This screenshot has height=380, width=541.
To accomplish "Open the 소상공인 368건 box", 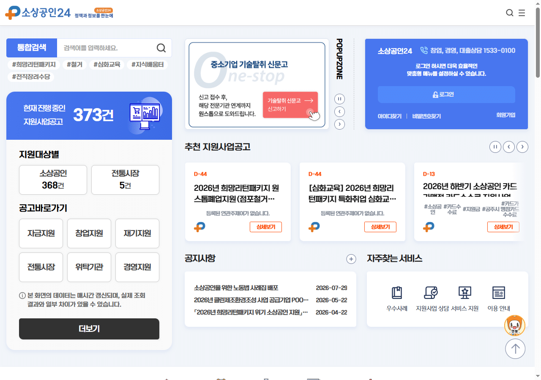I will (53, 180).
